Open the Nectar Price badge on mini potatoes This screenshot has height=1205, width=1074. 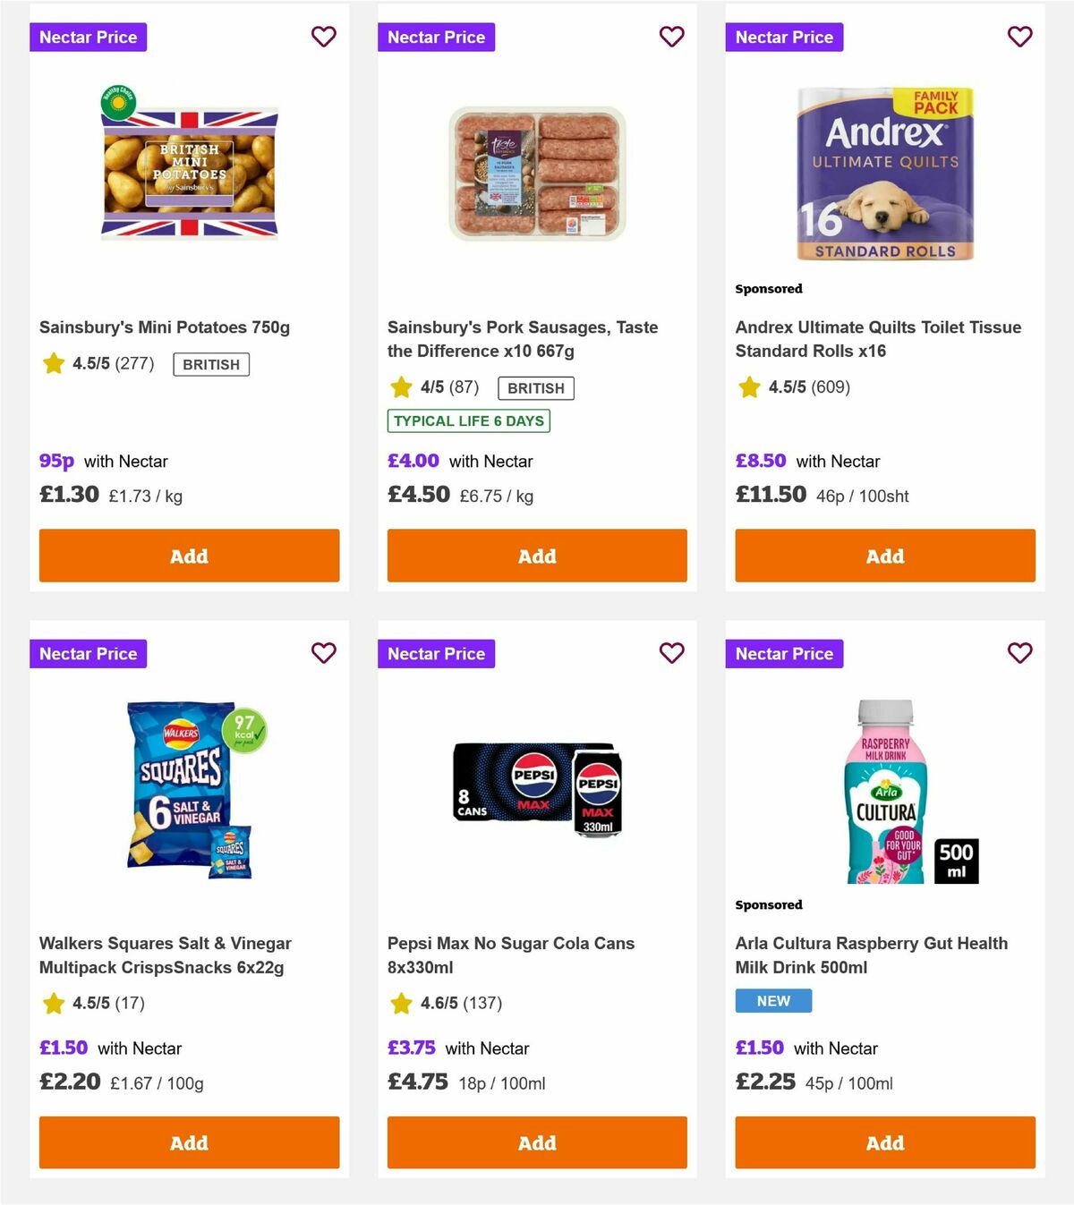click(88, 37)
